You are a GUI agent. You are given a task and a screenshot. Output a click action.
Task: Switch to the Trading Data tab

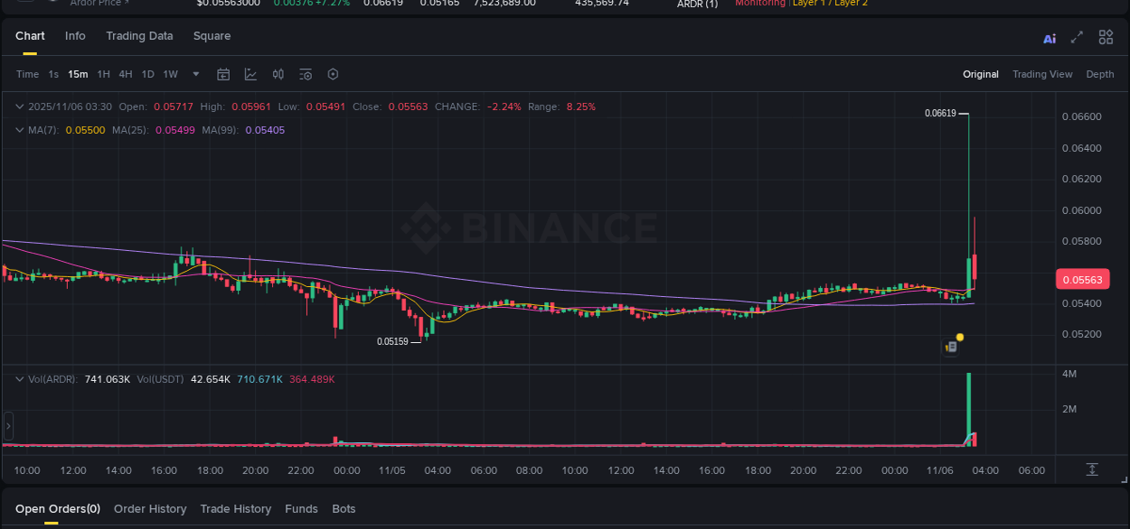pos(139,36)
